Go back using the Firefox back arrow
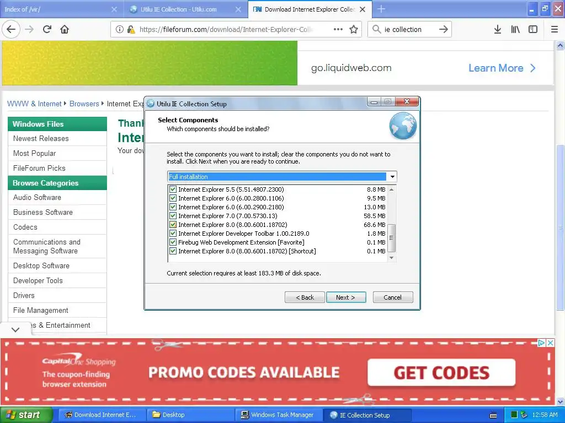565x423 pixels. point(11,29)
